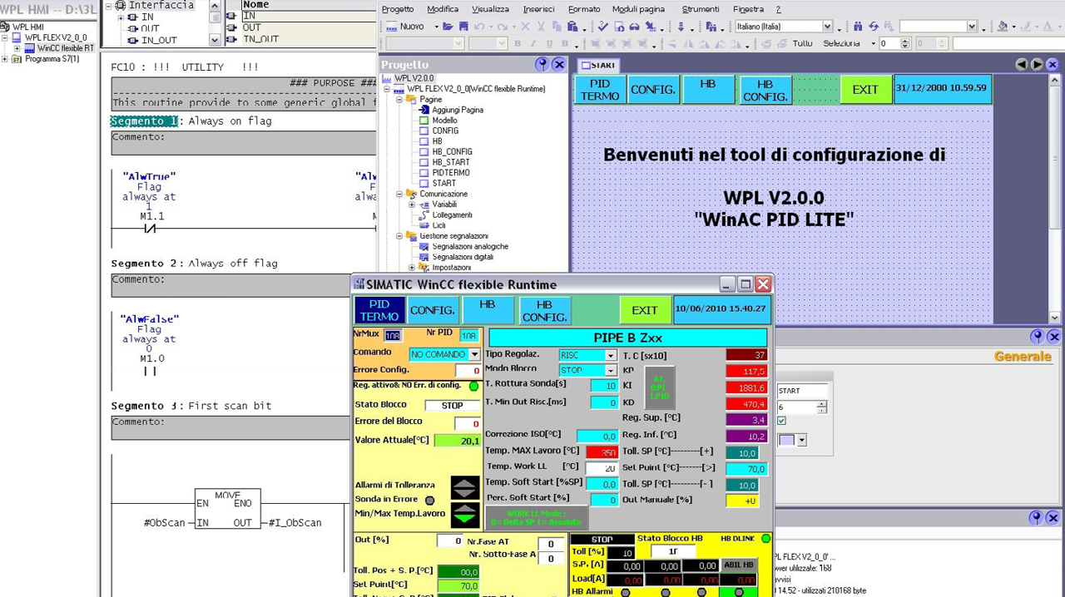Image resolution: width=1065 pixels, height=597 pixels.
Task: Click the NrMux 108 input field
Action: (393, 336)
